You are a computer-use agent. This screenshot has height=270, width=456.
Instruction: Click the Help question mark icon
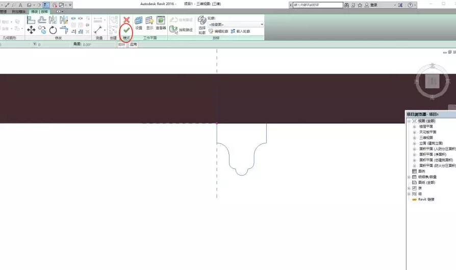pos(410,5)
